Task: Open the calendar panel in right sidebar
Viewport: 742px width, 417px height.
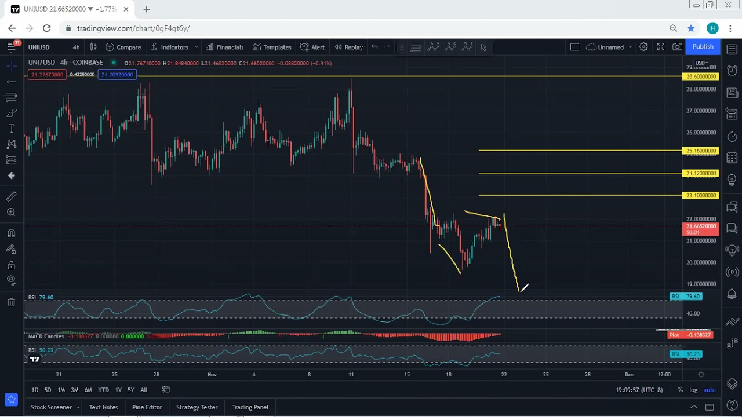Action: coord(732,158)
